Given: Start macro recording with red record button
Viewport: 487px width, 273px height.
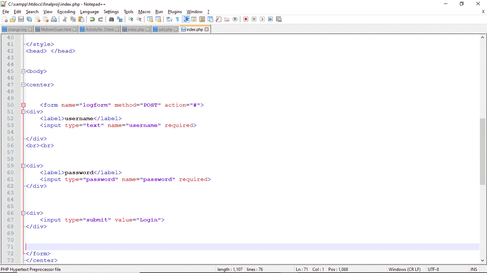Looking at the screenshot, I should [x=246, y=19].
